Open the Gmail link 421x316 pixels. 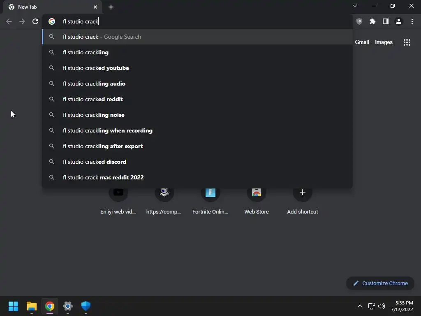click(x=362, y=42)
